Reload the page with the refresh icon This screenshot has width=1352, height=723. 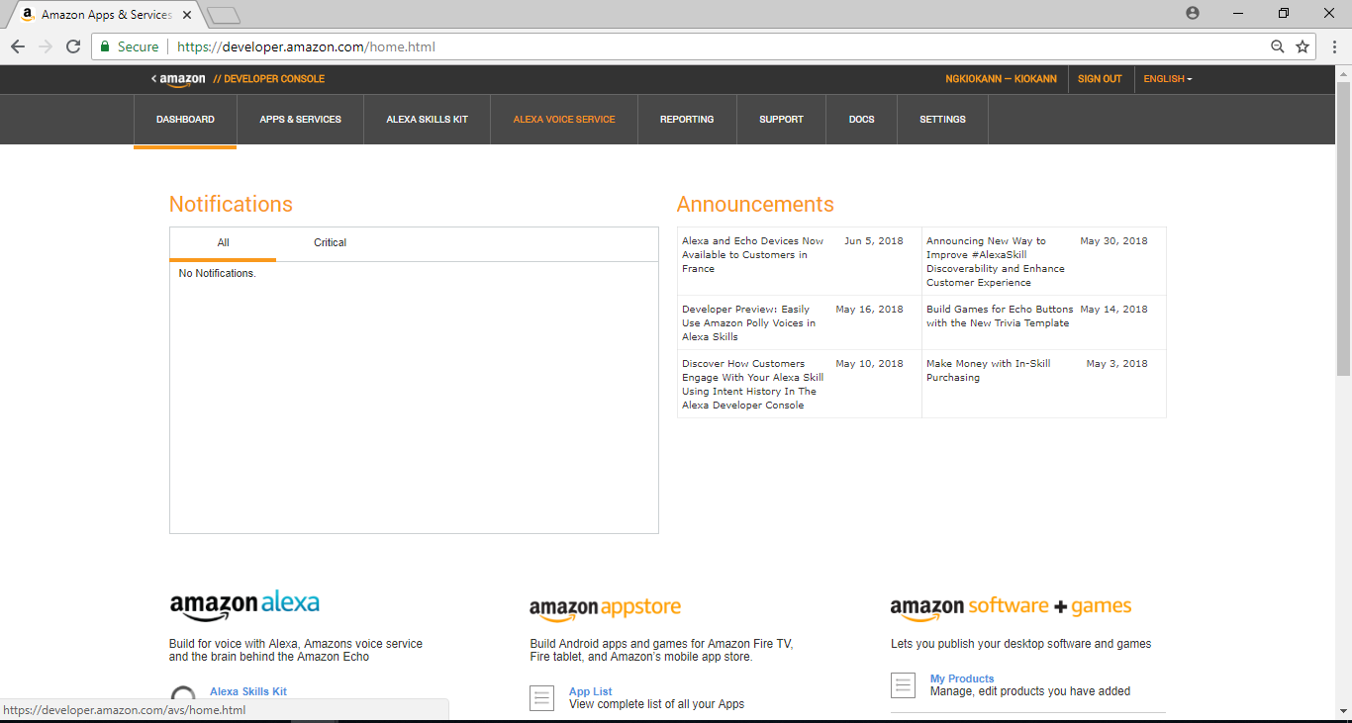(x=73, y=46)
